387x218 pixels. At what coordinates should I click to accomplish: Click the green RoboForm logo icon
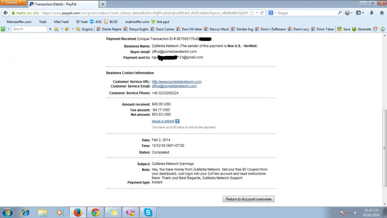tap(3, 29)
